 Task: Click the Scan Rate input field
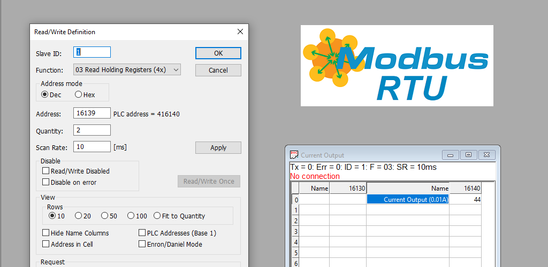pos(92,147)
